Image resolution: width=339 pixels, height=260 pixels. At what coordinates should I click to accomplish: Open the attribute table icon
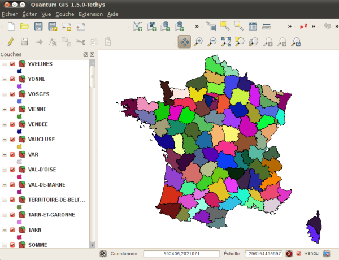(x=253, y=26)
